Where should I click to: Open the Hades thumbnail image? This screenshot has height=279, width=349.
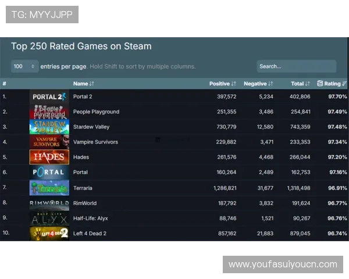point(49,157)
